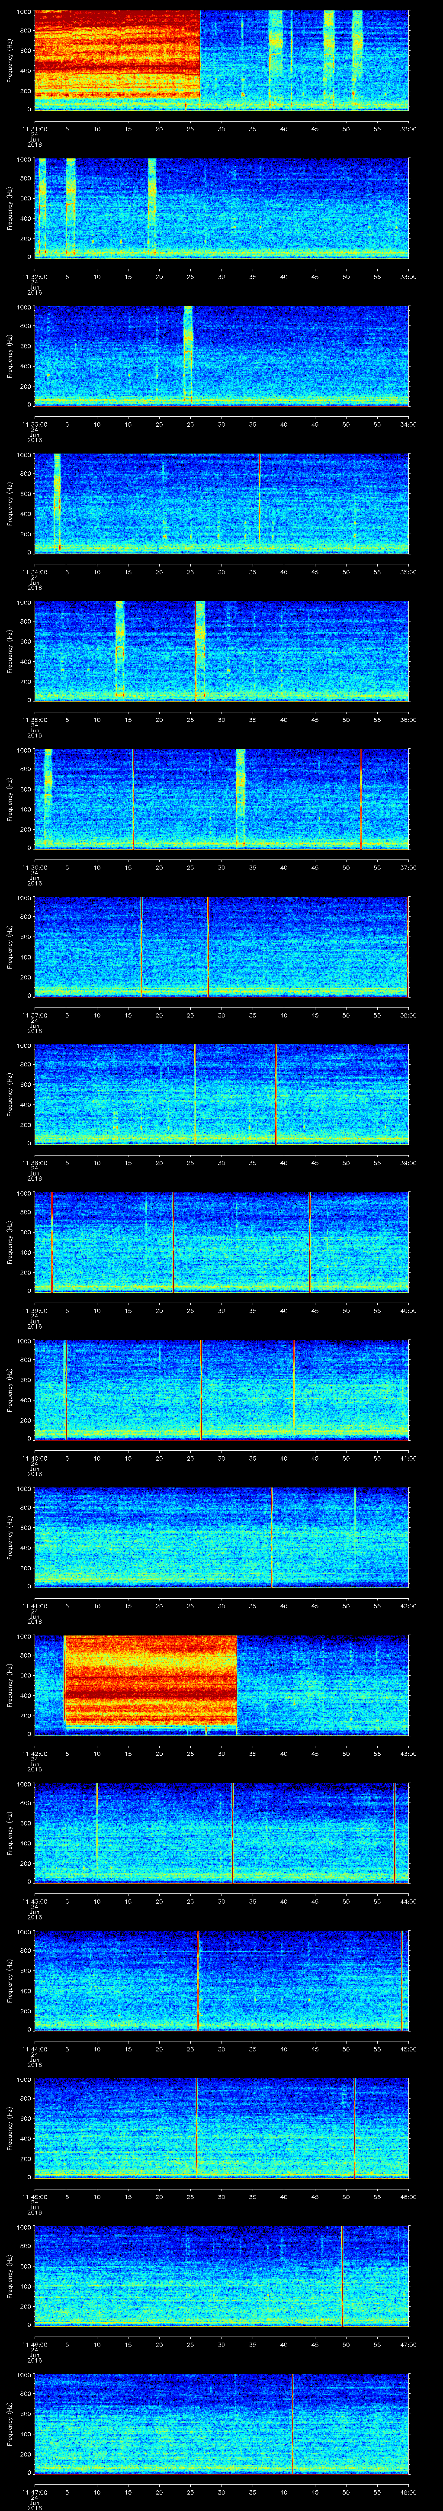
Task: Click the 11:43:00 start time label
Action: click(34, 1902)
